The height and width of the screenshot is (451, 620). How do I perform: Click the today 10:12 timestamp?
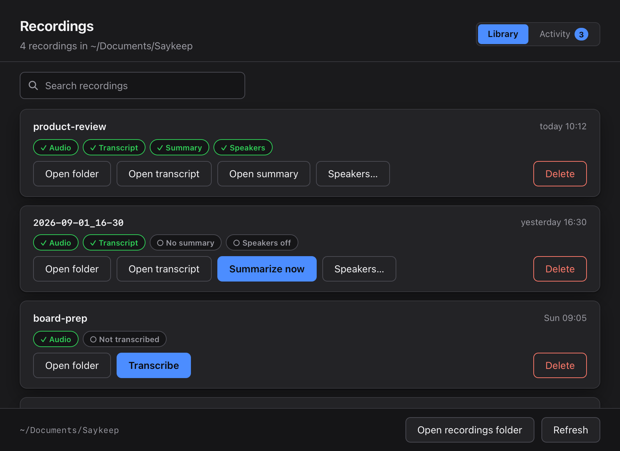click(563, 126)
